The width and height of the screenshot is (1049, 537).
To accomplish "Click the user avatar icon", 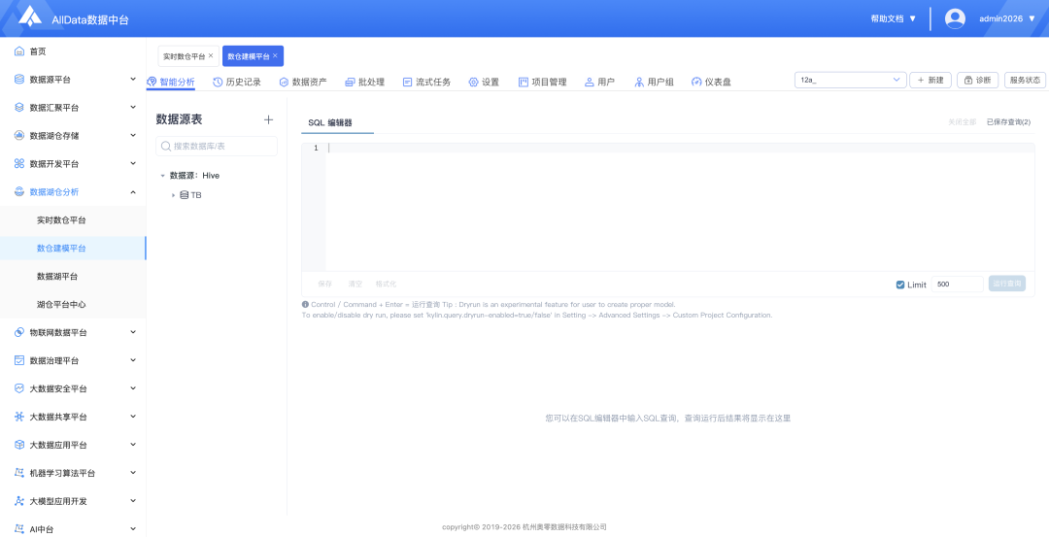I will point(955,18).
